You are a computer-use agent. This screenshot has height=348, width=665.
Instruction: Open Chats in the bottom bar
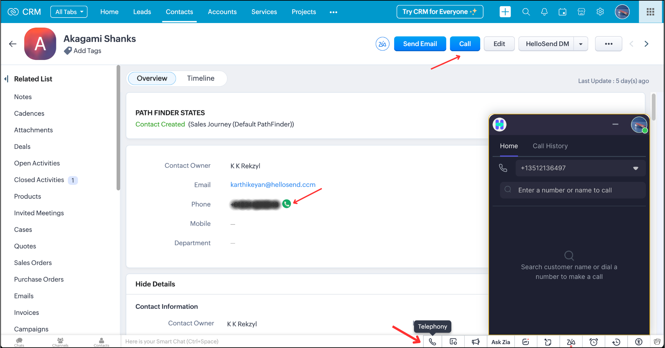tap(19, 342)
